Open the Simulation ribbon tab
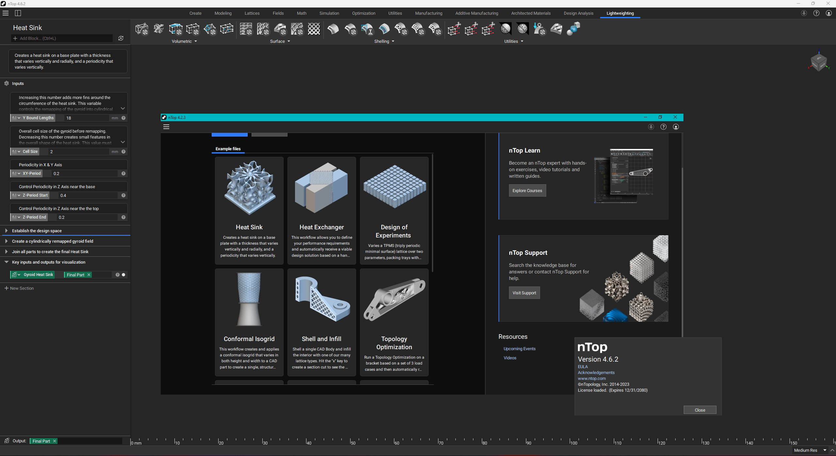Image resolution: width=836 pixels, height=456 pixels. coord(329,13)
